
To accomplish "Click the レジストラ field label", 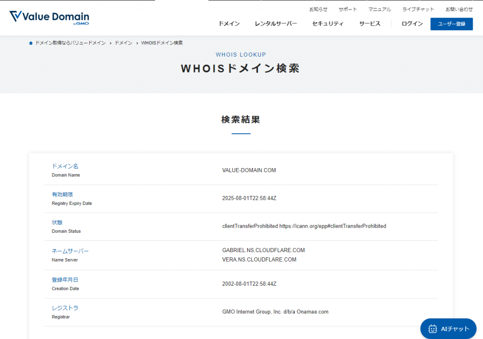I will coord(65,308).
